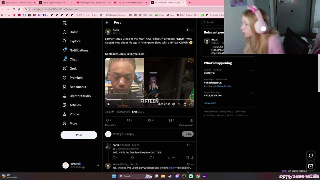Screen dimensions: 320x180
Task: Click the Post your reply field
Action: pos(146,134)
